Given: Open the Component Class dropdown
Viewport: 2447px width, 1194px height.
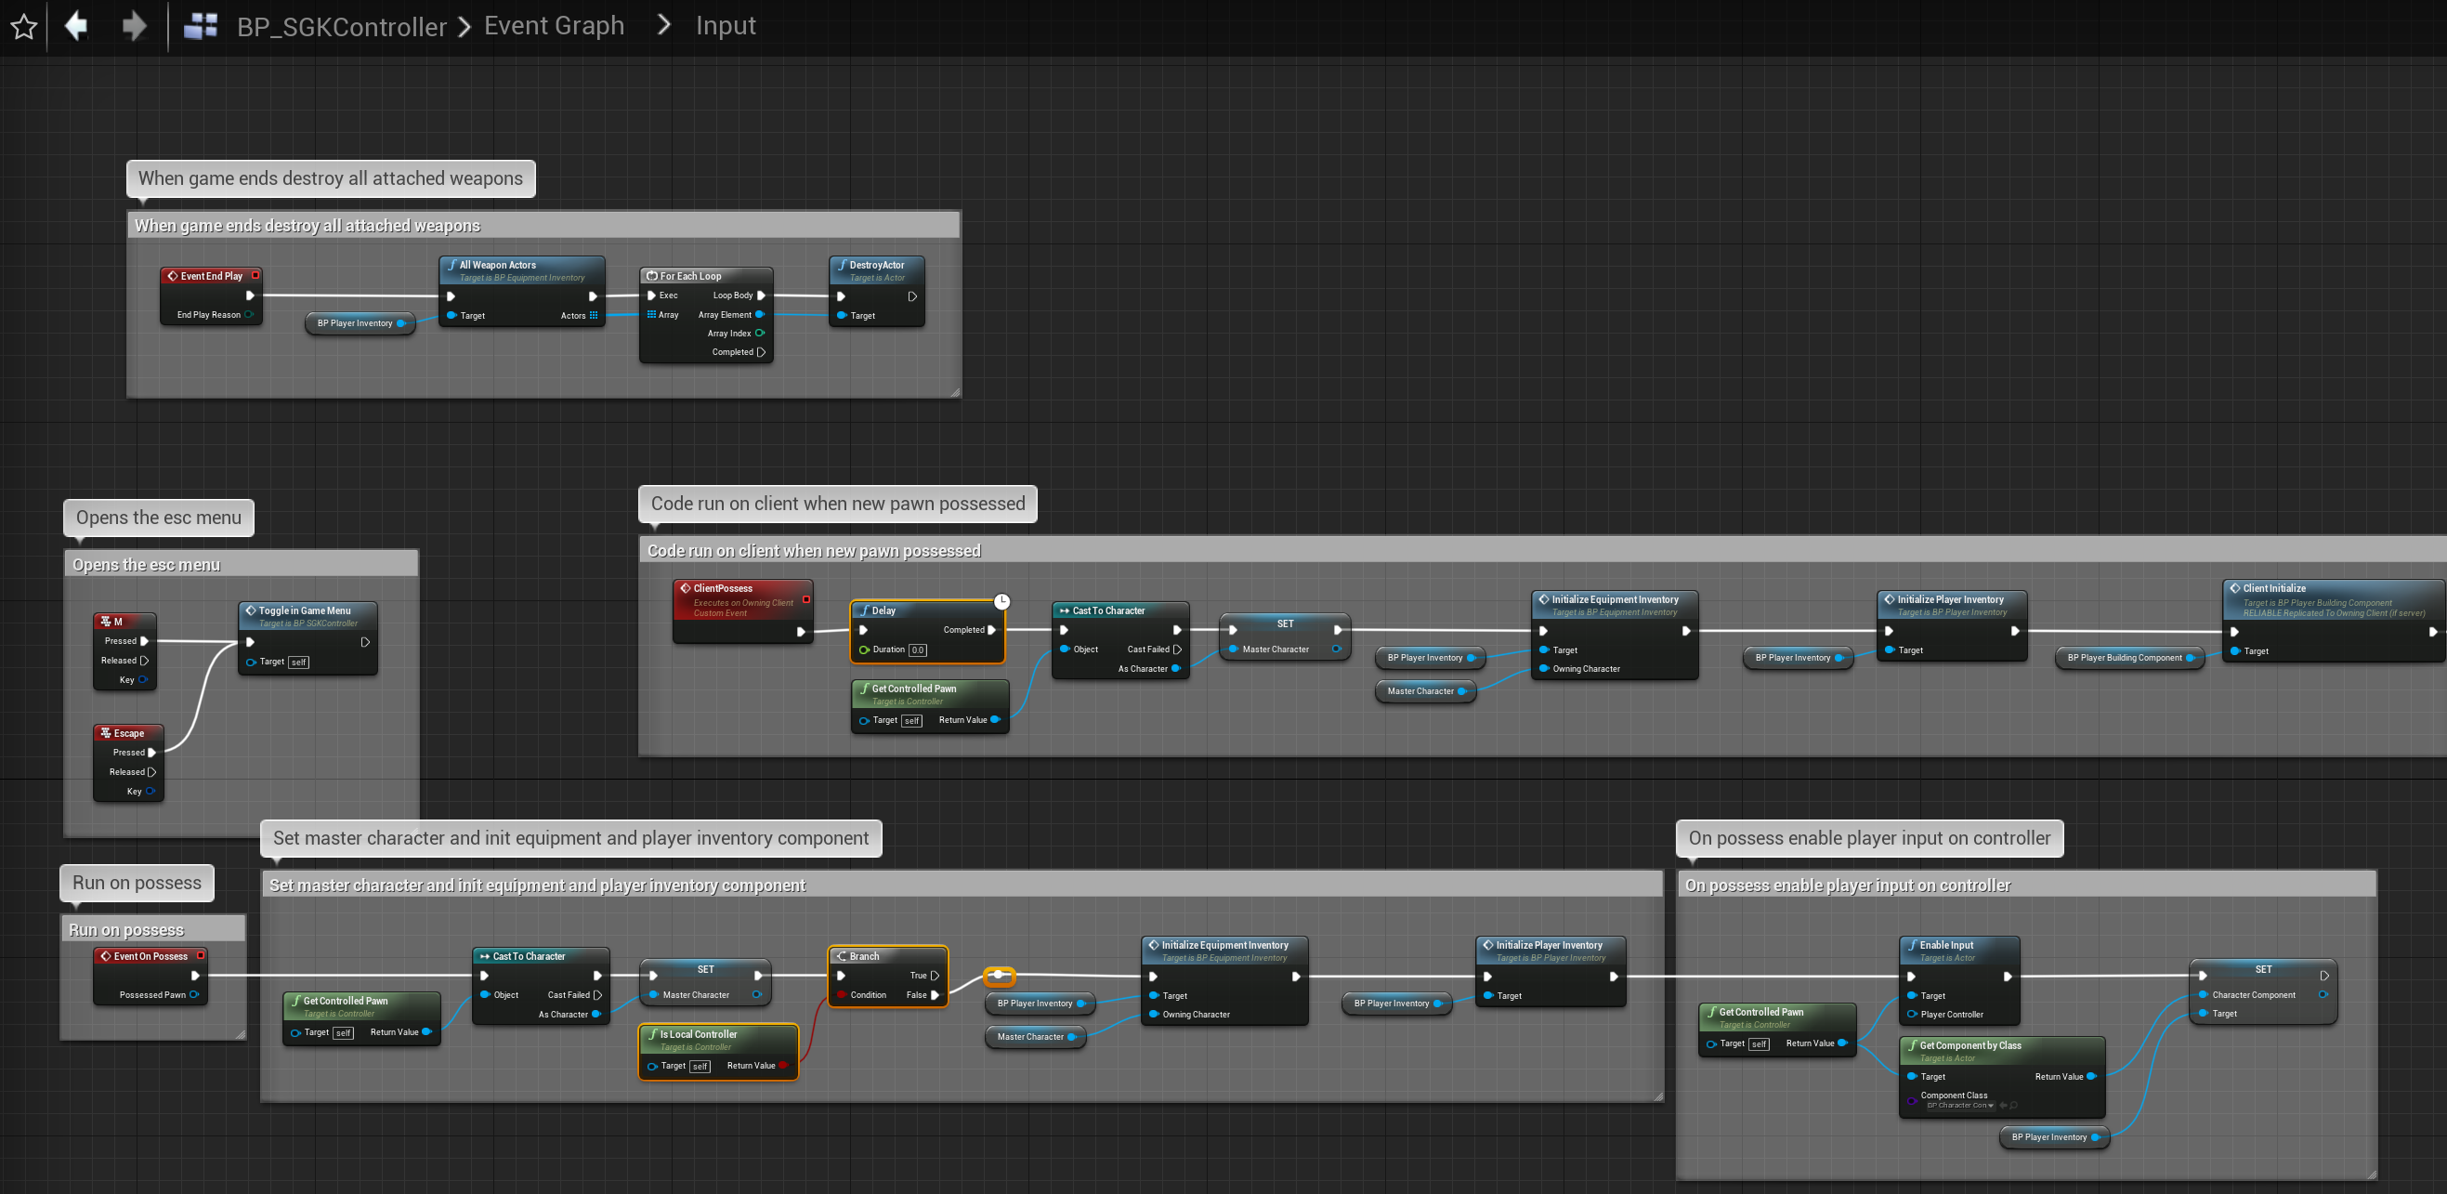Looking at the screenshot, I should [x=1960, y=1106].
